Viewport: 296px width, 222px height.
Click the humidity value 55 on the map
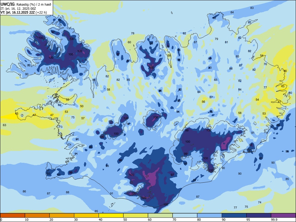click(x=67, y=100)
